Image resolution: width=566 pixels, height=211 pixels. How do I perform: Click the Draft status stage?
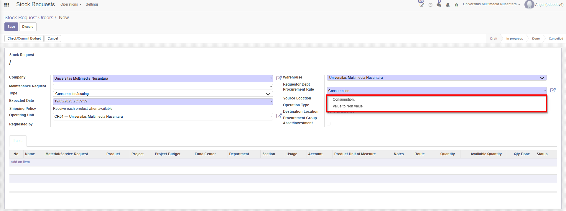coord(494,39)
